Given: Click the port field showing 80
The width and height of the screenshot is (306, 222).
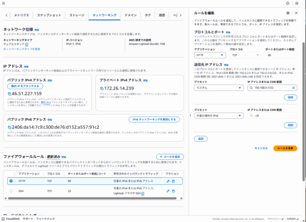Looking at the screenshot, I should [281, 55].
